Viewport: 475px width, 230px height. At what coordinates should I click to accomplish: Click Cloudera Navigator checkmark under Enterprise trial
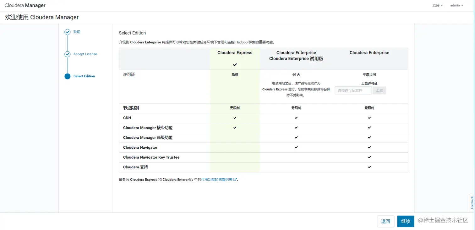coord(296,147)
